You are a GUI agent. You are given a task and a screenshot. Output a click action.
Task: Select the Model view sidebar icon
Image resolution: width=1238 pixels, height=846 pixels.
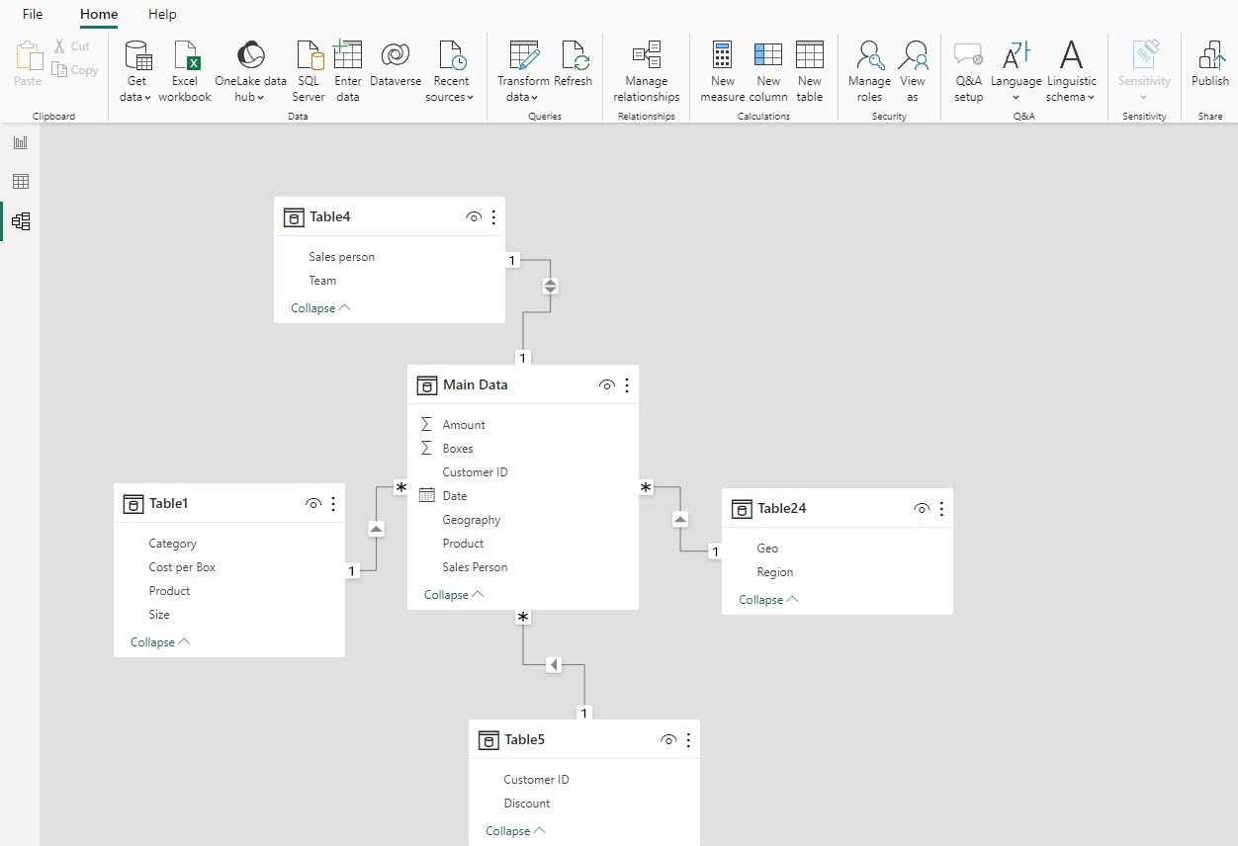[20, 221]
